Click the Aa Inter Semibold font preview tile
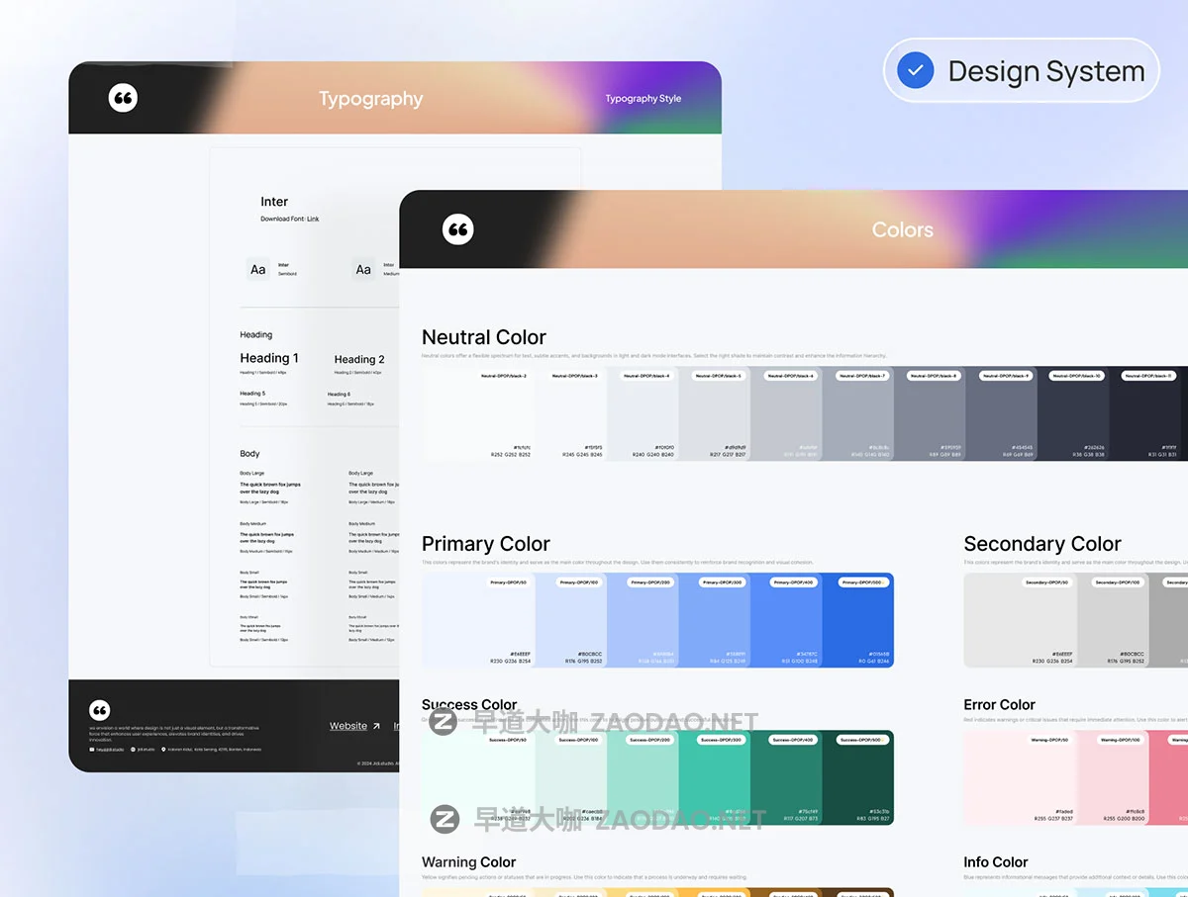This screenshot has height=897, width=1188. click(x=258, y=269)
